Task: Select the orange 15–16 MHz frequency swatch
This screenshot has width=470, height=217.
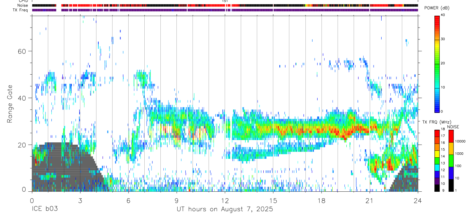Action: point(437,147)
